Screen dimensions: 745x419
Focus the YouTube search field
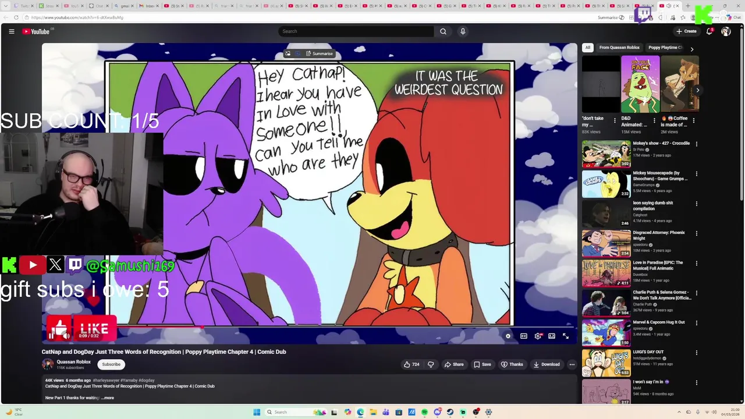[x=356, y=31]
